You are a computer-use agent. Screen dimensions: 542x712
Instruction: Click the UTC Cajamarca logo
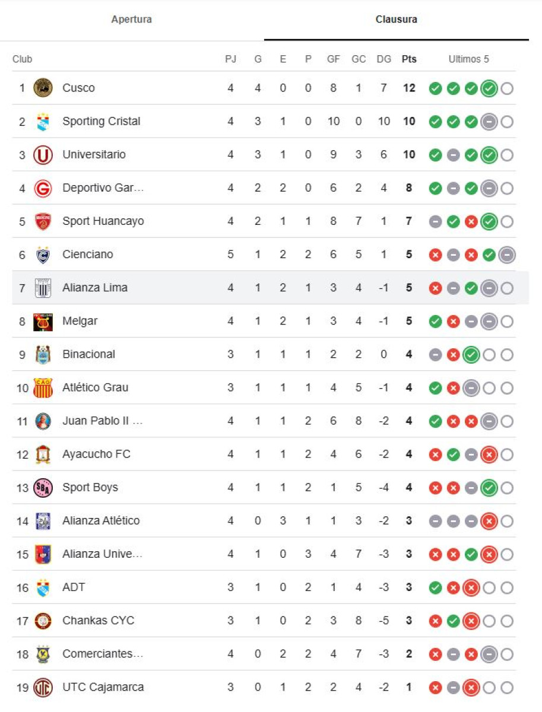click(43, 688)
